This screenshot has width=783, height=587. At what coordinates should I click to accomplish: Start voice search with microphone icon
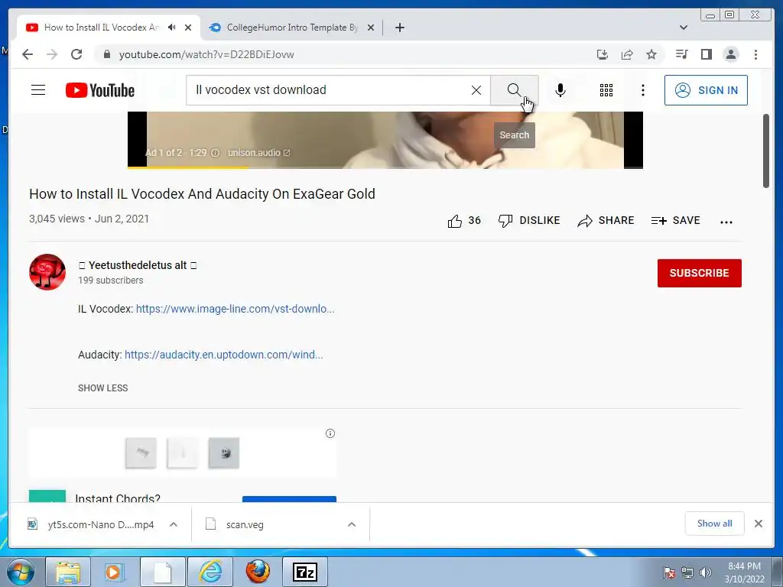pos(560,90)
